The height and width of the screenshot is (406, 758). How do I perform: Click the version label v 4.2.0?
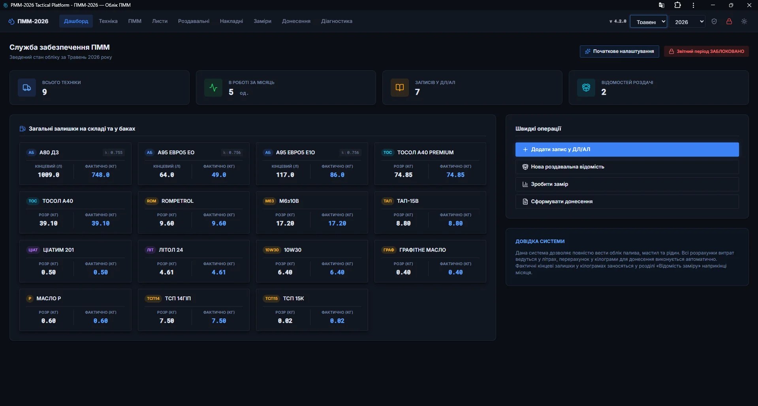pyautogui.click(x=618, y=21)
